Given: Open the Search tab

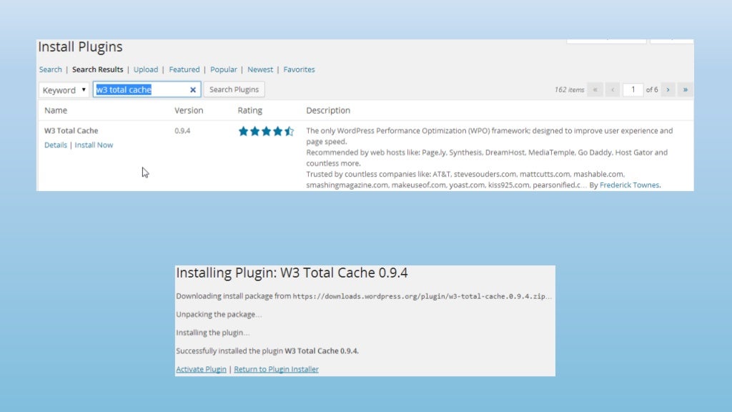Looking at the screenshot, I should coord(51,69).
